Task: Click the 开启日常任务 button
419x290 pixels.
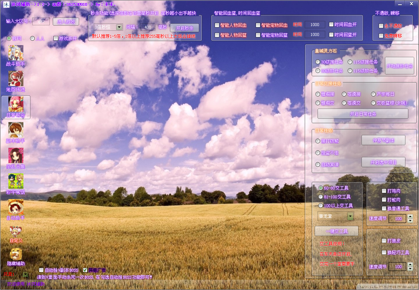Action: coord(363,114)
